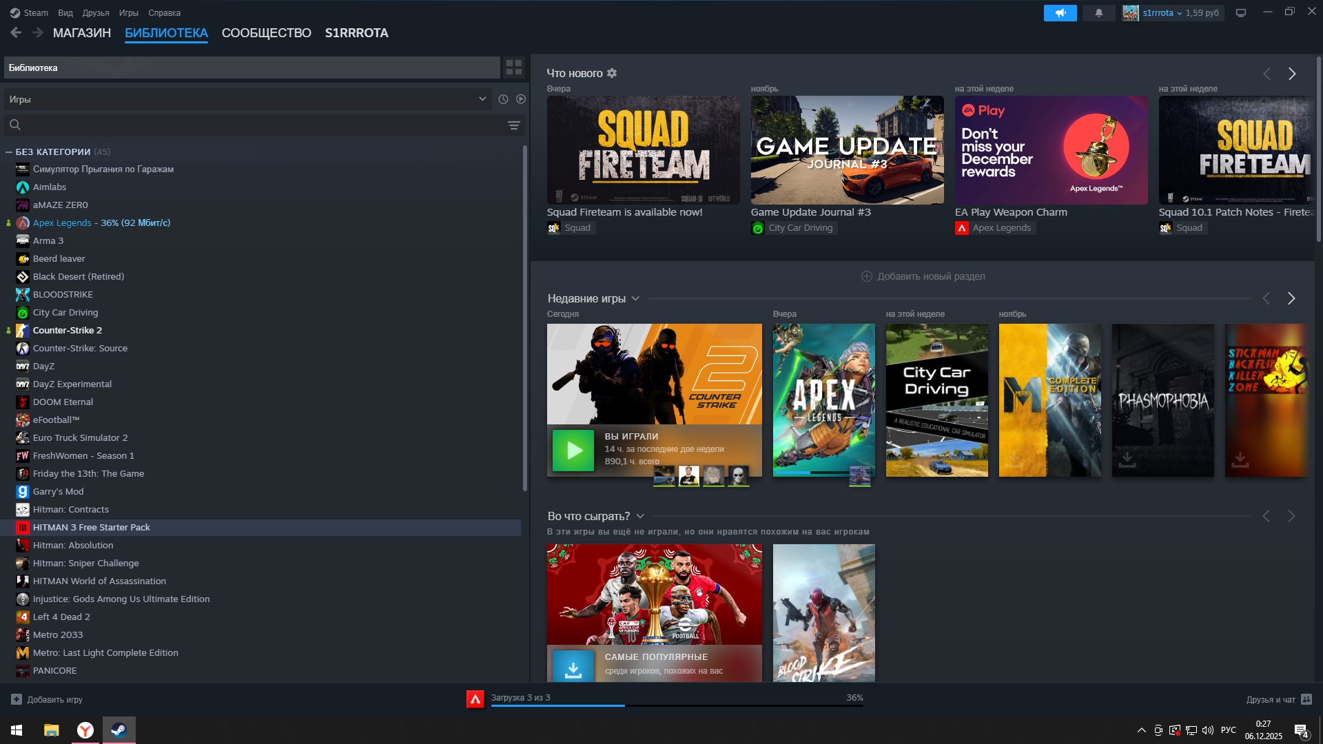Switch to grid collection view
The height and width of the screenshot is (744, 1323).
pyautogui.click(x=514, y=68)
